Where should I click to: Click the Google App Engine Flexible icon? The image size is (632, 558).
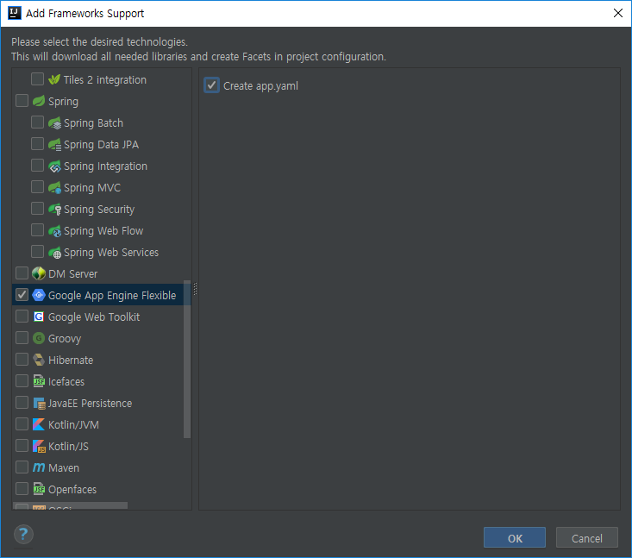(39, 295)
